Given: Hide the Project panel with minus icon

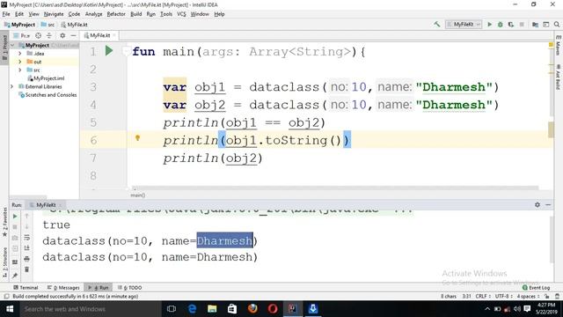Looking at the screenshot, I should coord(73,35).
